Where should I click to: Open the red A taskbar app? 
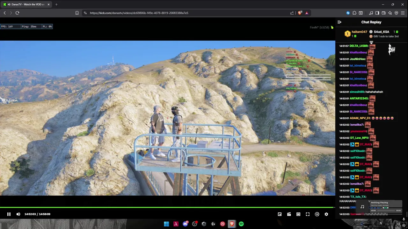coord(176,224)
